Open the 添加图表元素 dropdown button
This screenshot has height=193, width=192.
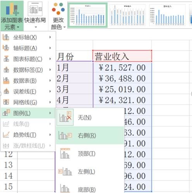12,16
